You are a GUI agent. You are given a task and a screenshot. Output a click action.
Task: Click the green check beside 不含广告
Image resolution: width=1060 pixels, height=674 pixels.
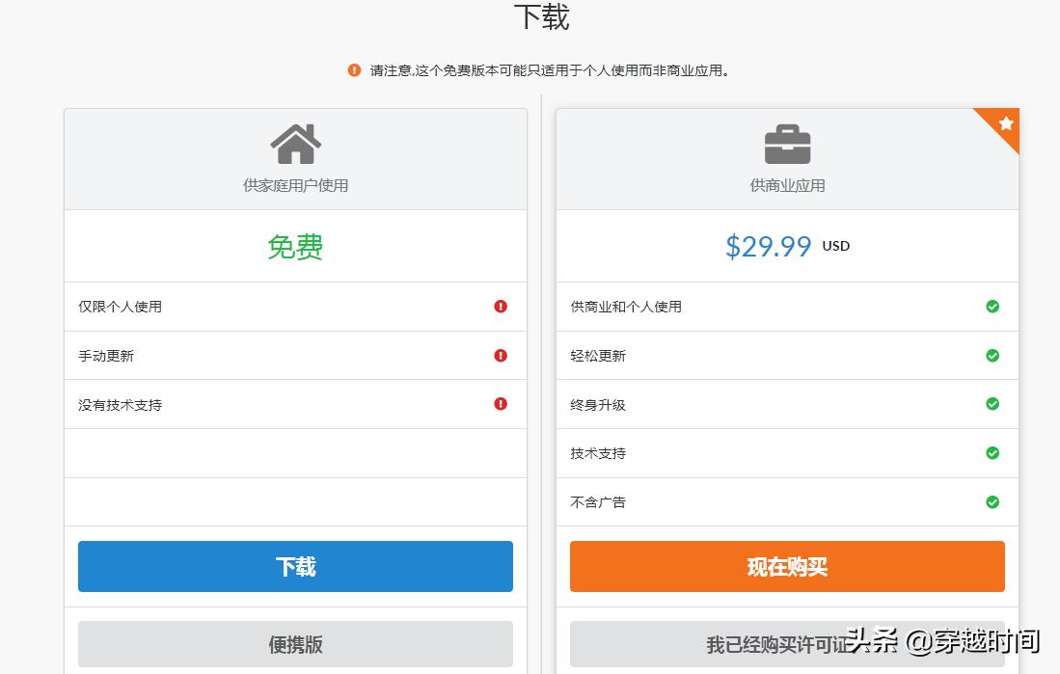[x=992, y=501]
